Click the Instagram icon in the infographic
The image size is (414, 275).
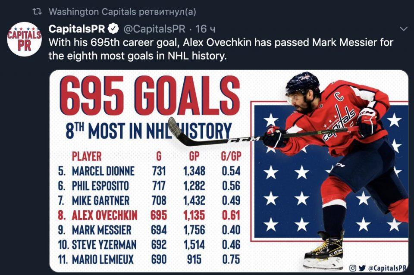click(352, 268)
